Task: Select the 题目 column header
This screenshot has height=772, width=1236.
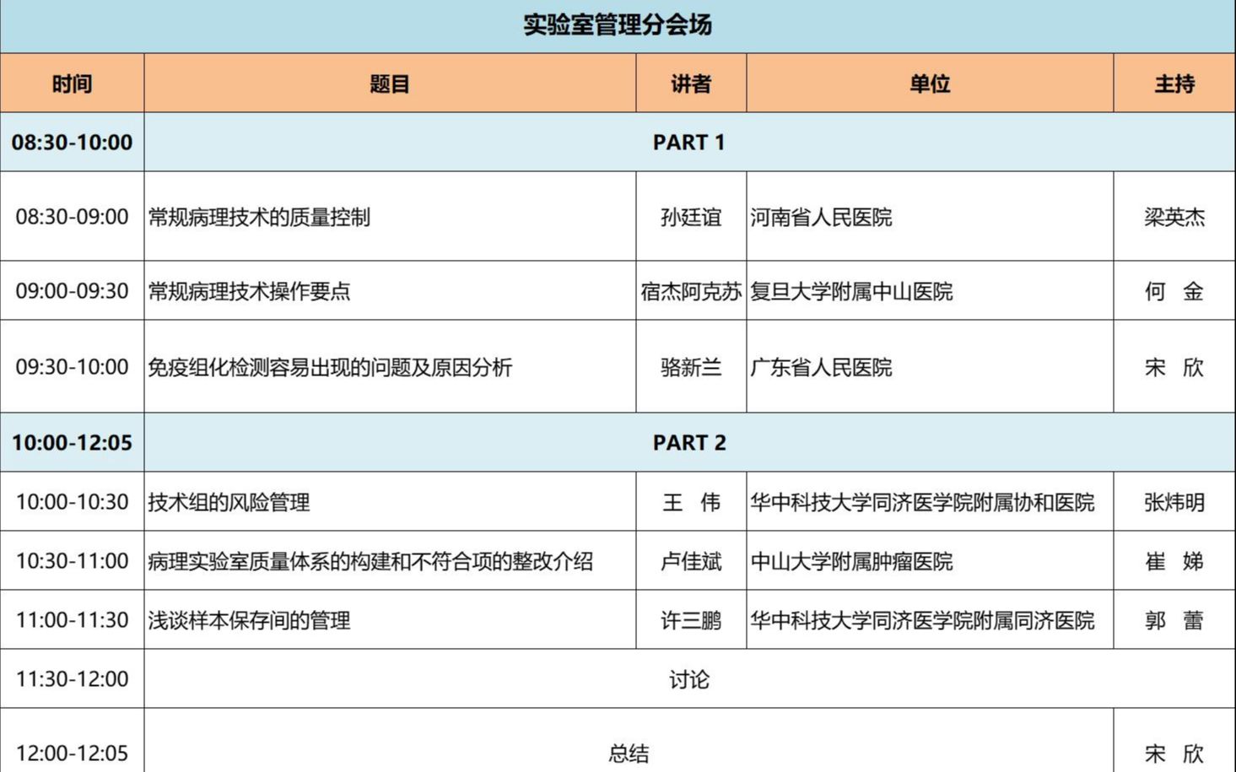Action: (x=391, y=83)
